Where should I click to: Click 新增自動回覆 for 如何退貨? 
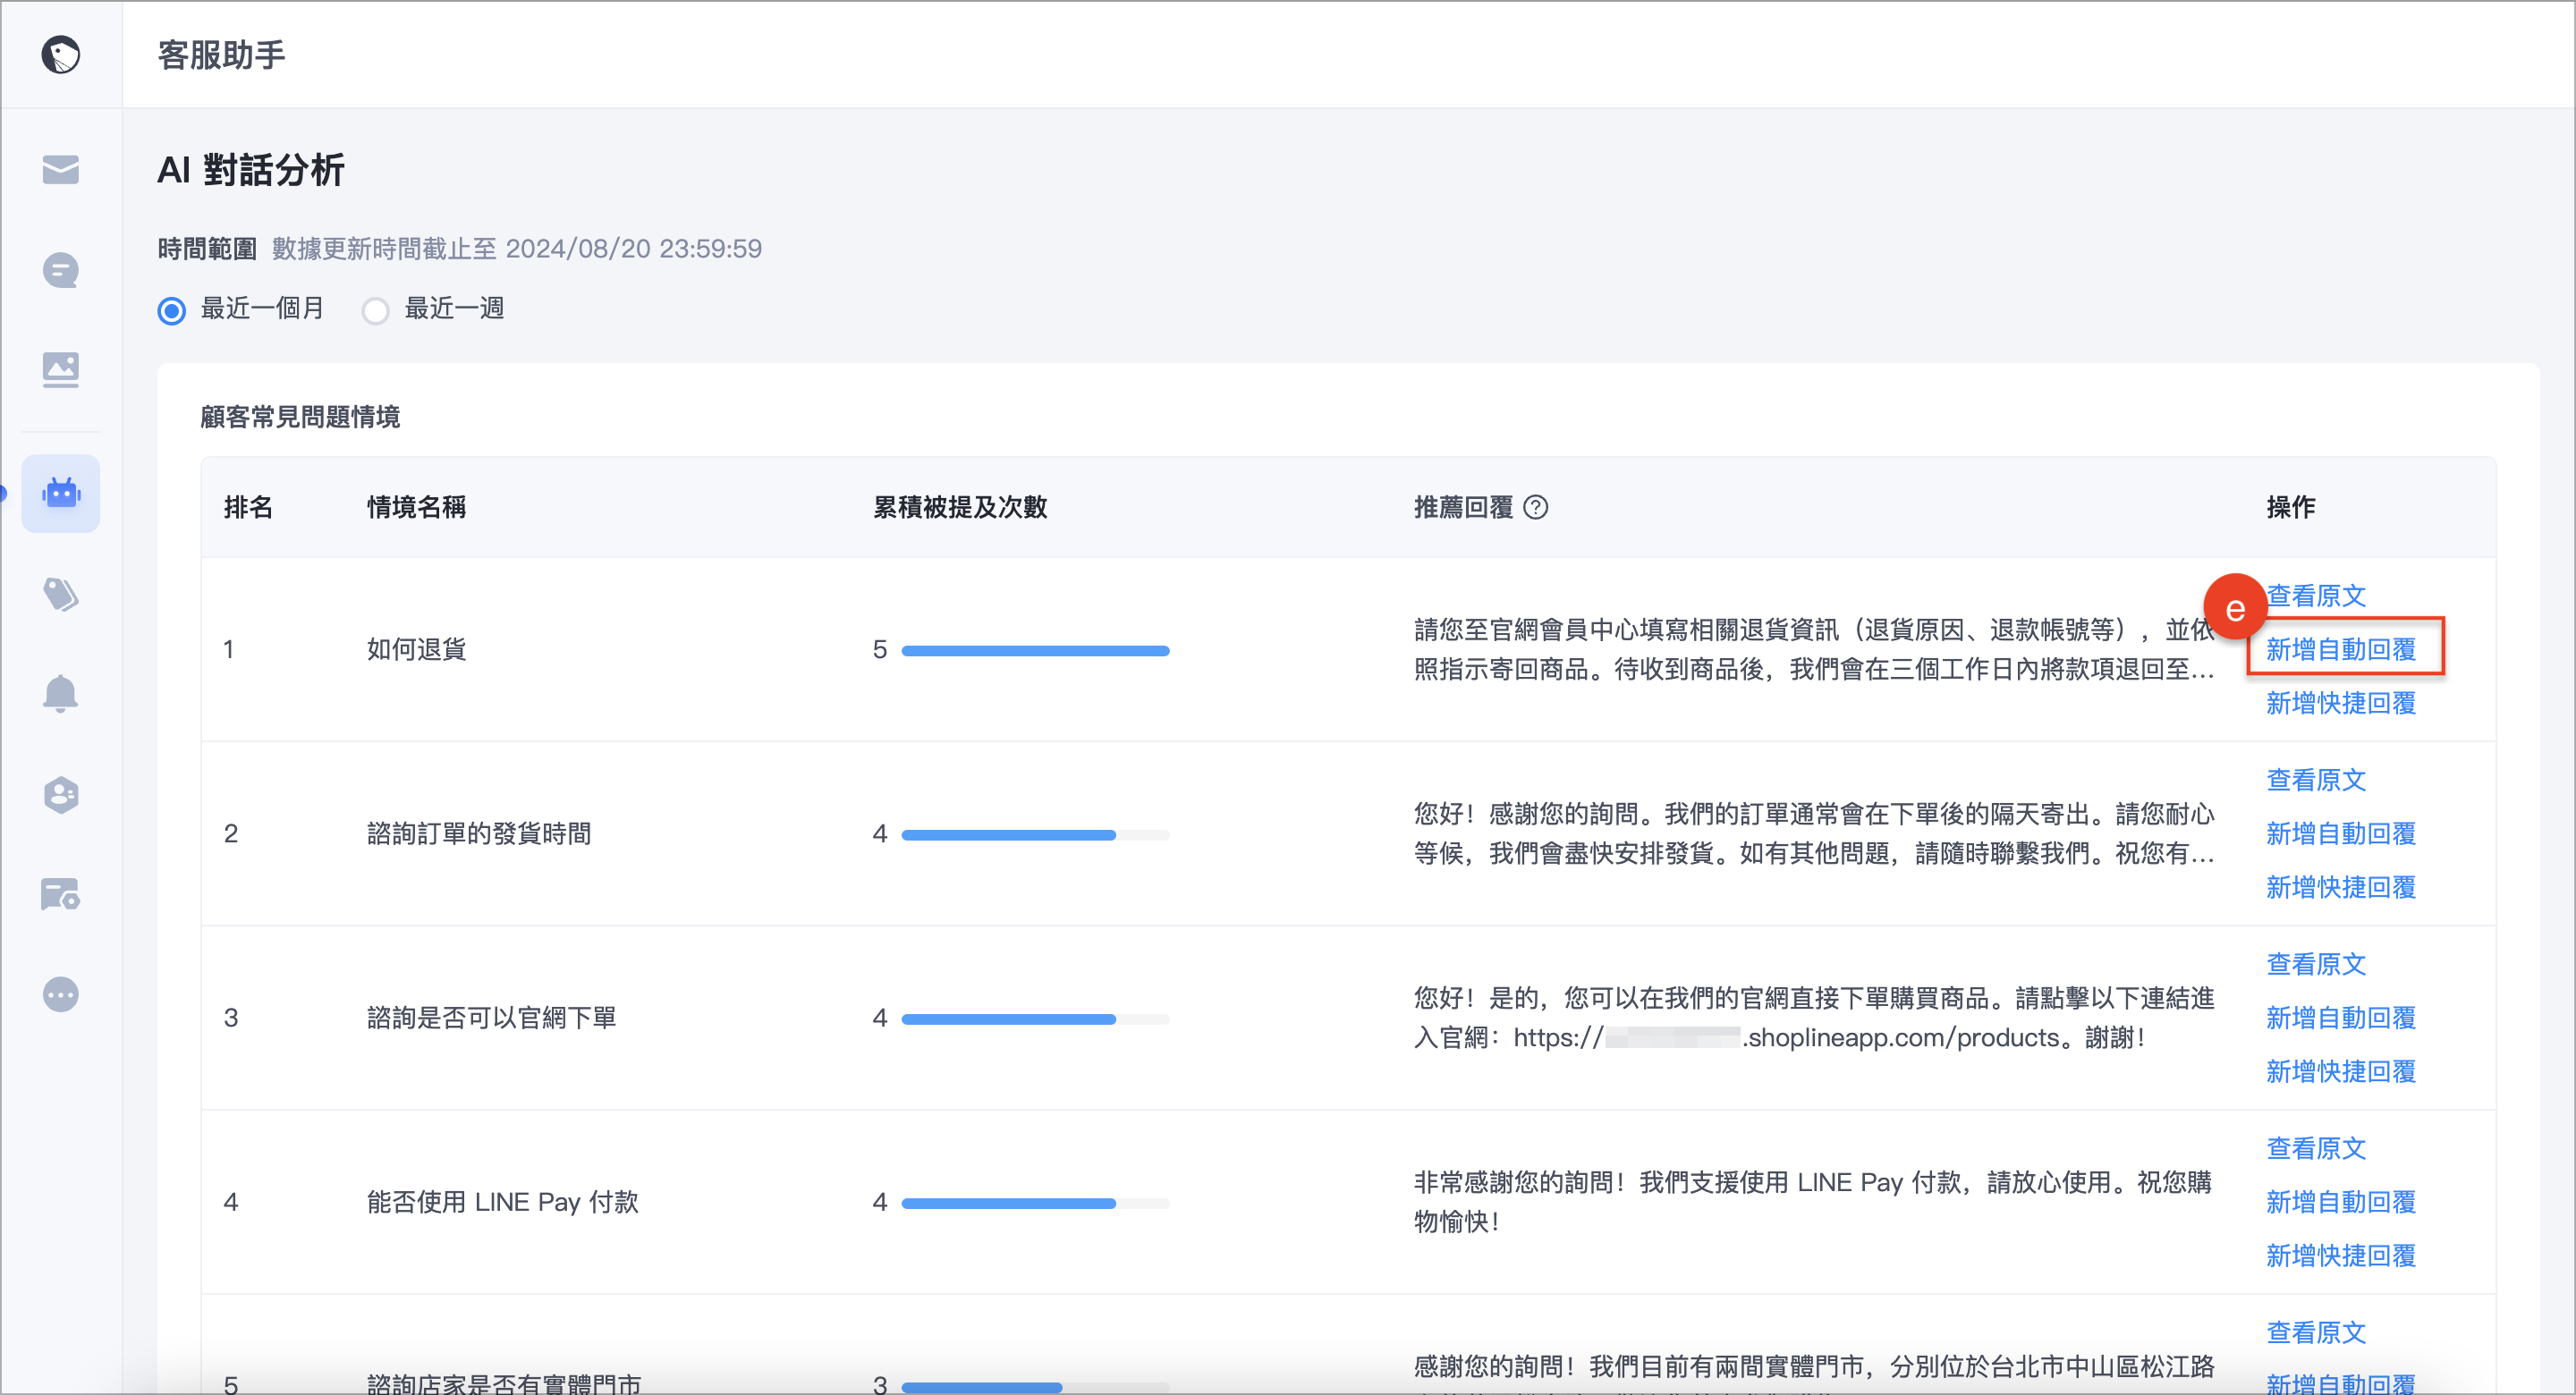coord(2340,649)
